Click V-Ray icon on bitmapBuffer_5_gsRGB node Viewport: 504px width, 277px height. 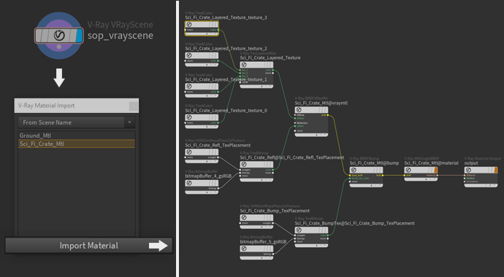[x=244, y=249]
